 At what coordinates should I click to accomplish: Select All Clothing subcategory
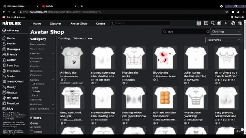click(x=38, y=84)
